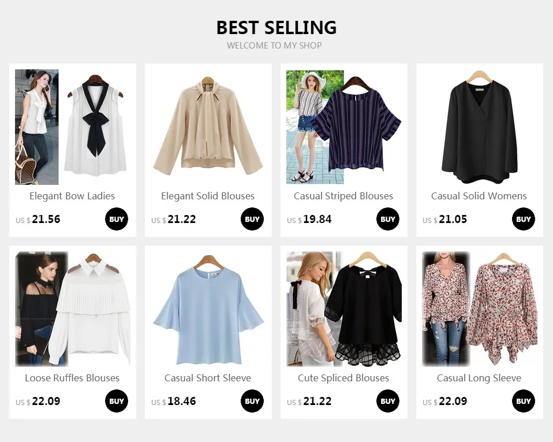Click BUY button for Elegant Solid Blouses

click(x=252, y=219)
